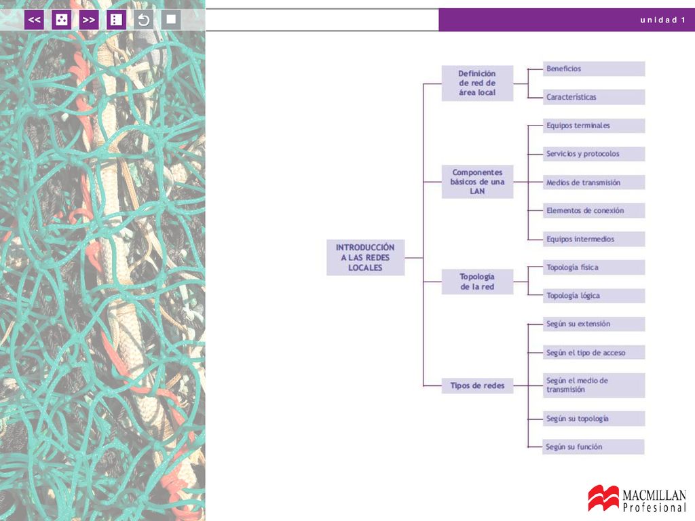Select 'Componentes básicos de una LAN' node
This screenshot has height=521, width=695.
(x=477, y=182)
